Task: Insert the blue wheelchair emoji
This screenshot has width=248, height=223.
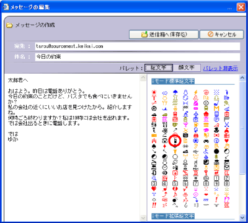Action: [x=206, y=151]
